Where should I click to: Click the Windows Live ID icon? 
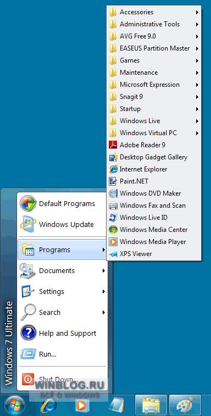tap(113, 218)
